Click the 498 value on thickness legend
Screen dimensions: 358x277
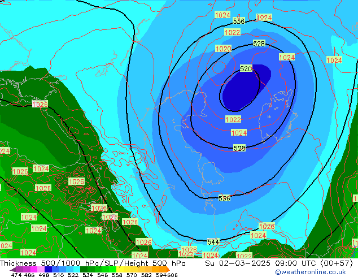(x=43, y=275)
